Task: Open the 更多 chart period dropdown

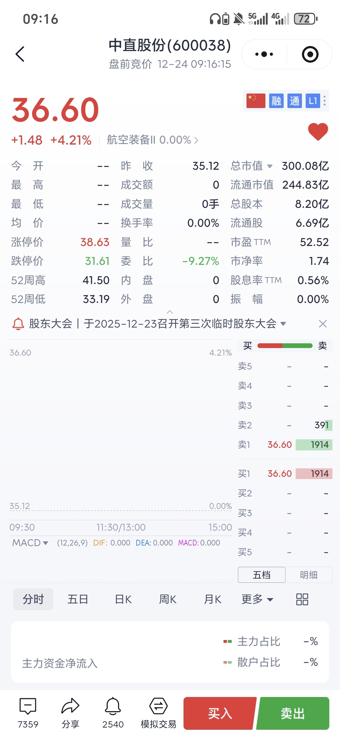Action: pyautogui.click(x=257, y=599)
